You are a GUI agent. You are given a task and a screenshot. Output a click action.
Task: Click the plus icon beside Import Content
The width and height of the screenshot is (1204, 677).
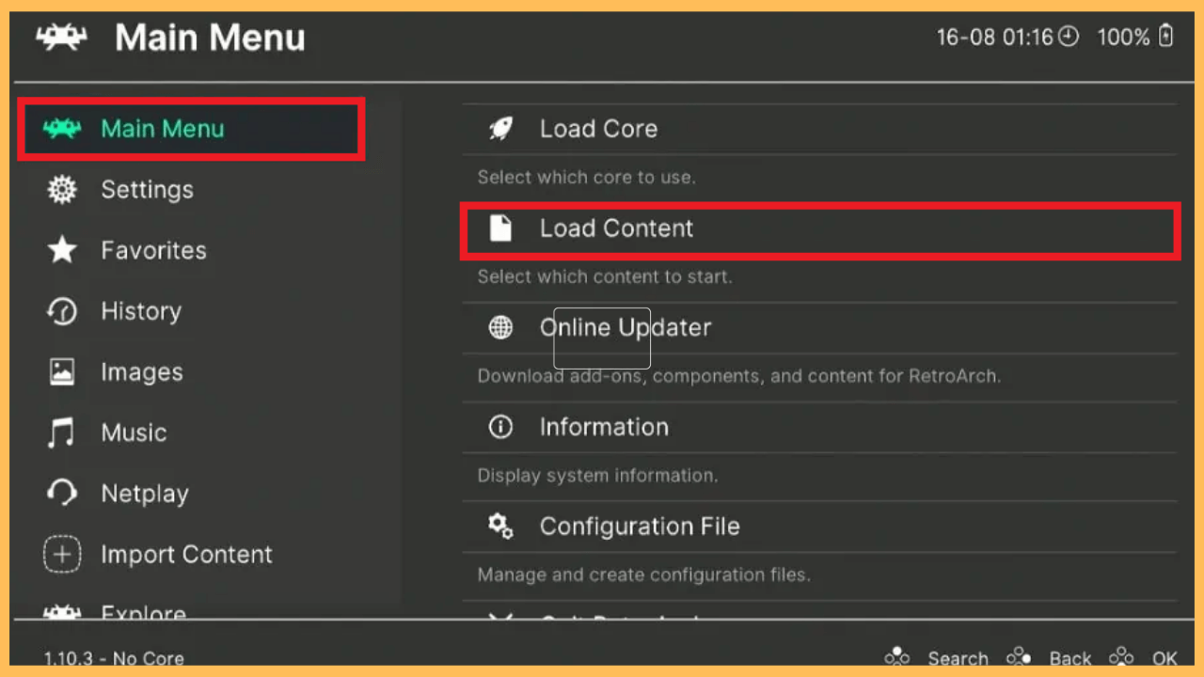tap(61, 554)
